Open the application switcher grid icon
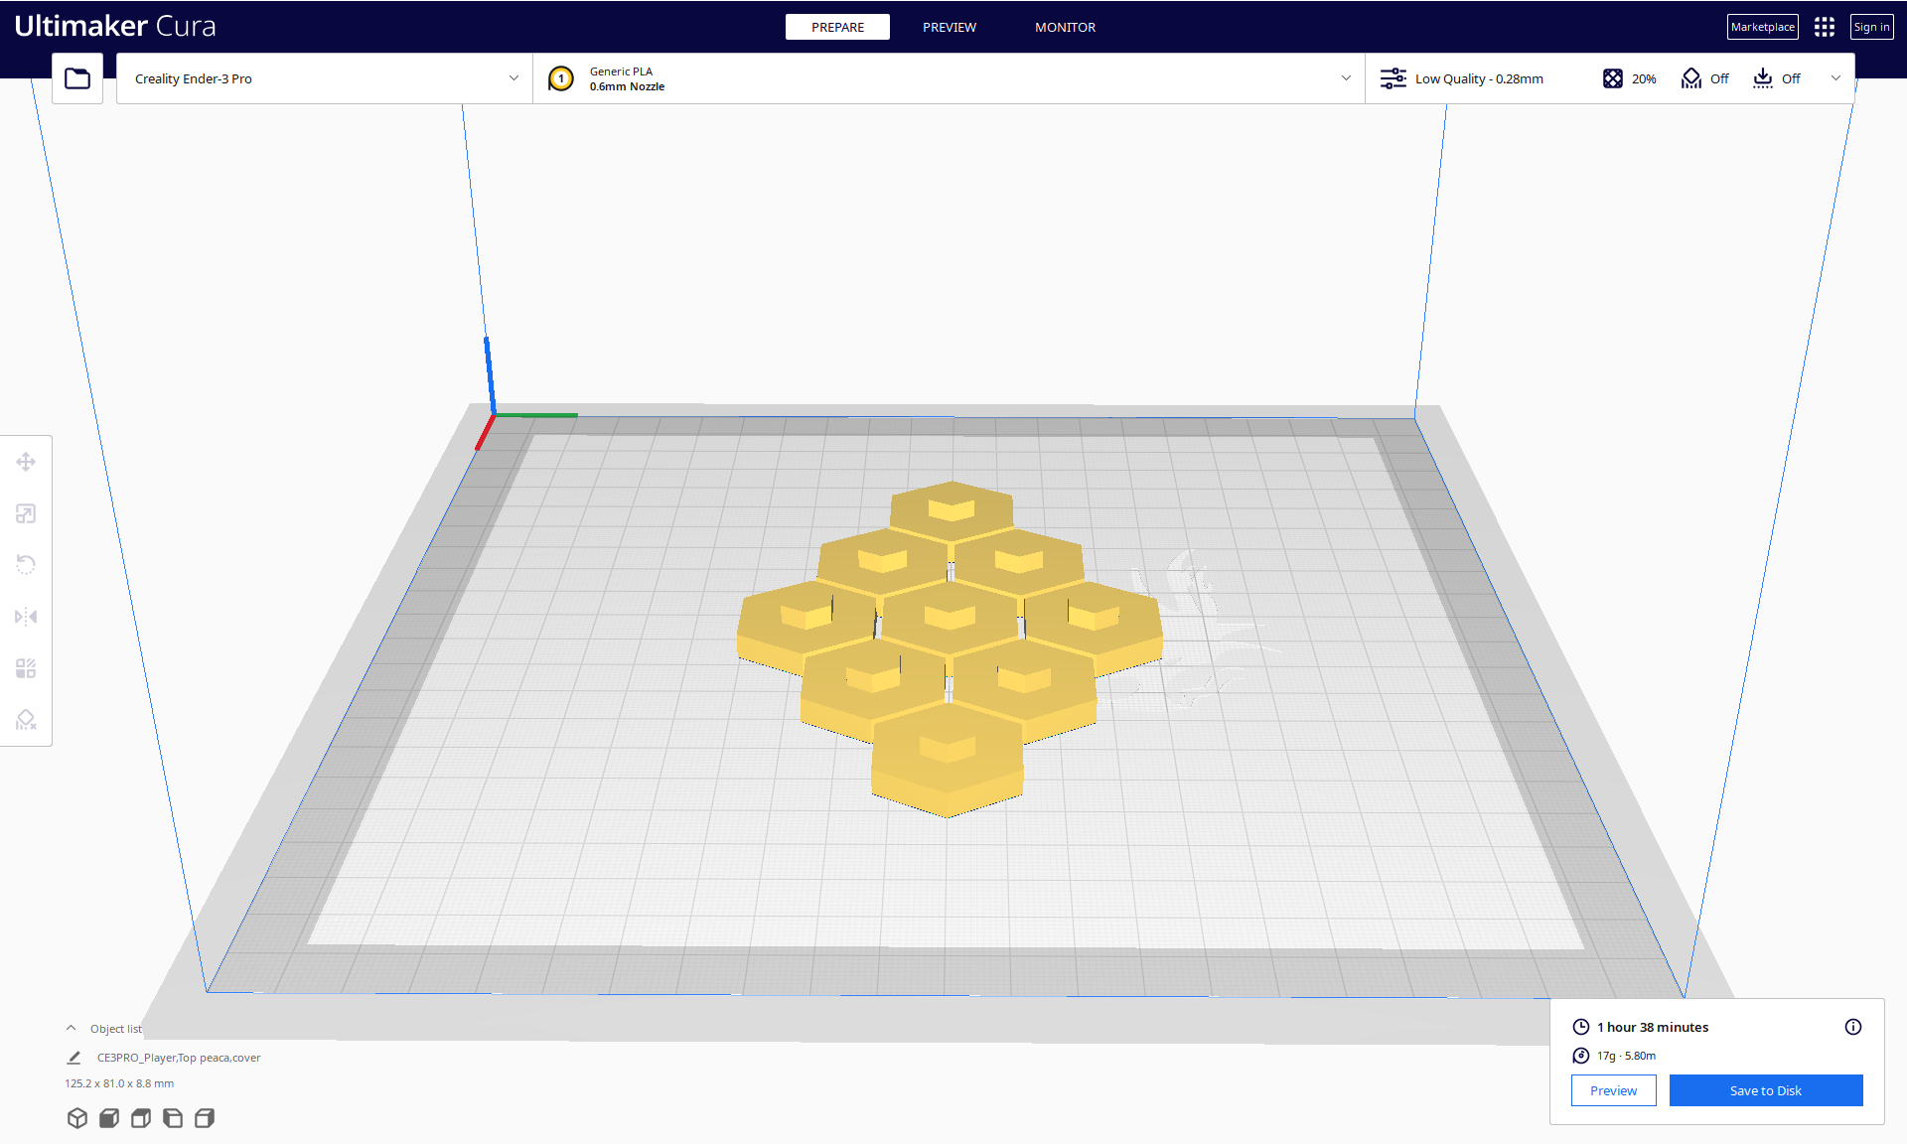The image size is (1907, 1144). pos(1824,27)
